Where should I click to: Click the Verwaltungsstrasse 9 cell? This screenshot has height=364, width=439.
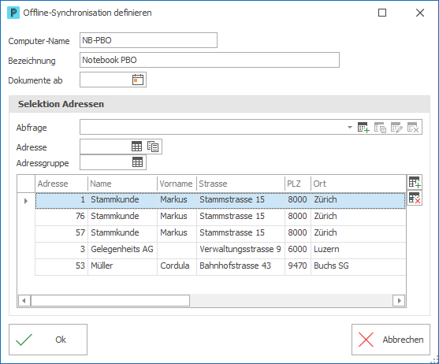click(x=240, y=250)
